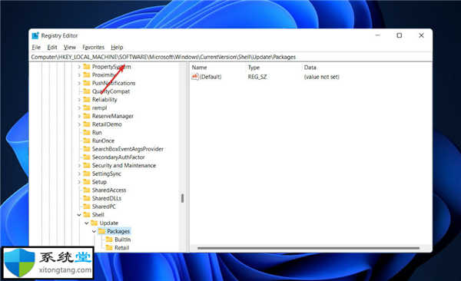
Task: Expand the Reliability key
Action: pyautogui.click(x=79, y=100)
